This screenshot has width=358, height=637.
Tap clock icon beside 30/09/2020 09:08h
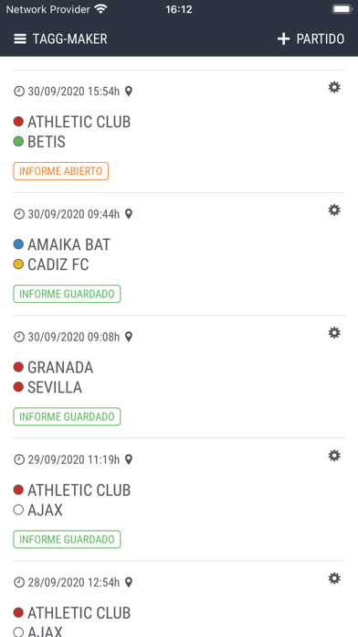tap(19, 337)
